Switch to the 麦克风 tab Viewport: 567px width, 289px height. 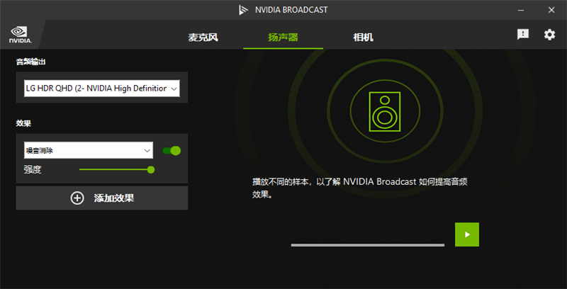tap(203, 37)
